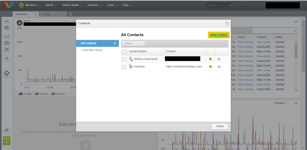Click the + Add New Group link
Viewport: 307px width, 150px height.
[x=91, y=50]
